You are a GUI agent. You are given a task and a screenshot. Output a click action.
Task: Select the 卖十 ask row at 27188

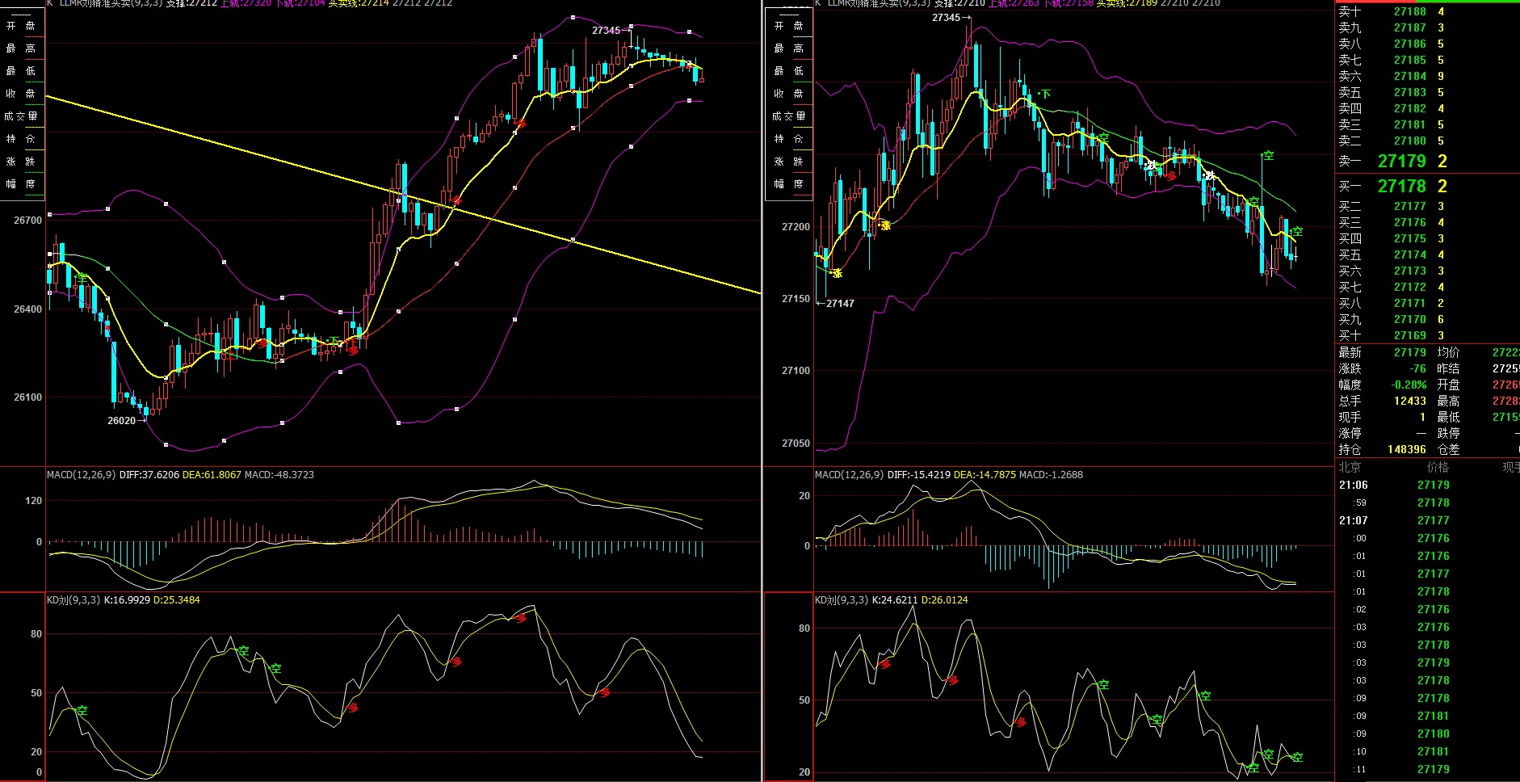[1427, 11]
